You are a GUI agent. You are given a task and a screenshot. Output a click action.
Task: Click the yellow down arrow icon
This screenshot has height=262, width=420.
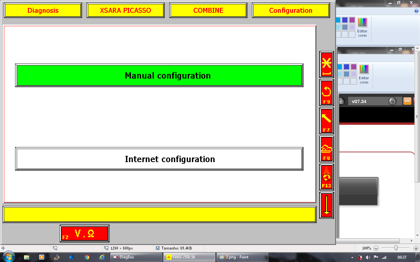pyautogui.click(x=326, y=205)
